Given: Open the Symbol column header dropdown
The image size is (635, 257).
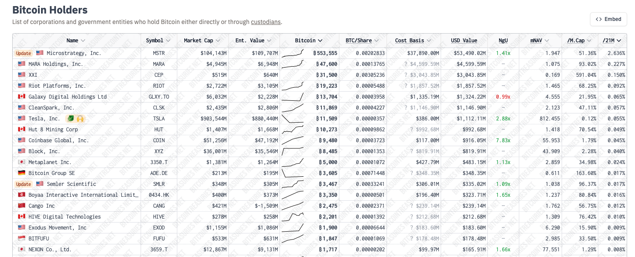Looking at the screenshot, I should click(x=167, y=41).
